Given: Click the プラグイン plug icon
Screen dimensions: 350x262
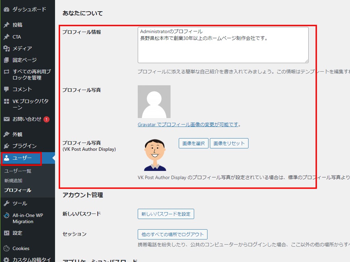Looking at the screenshot, I should 6,146.
